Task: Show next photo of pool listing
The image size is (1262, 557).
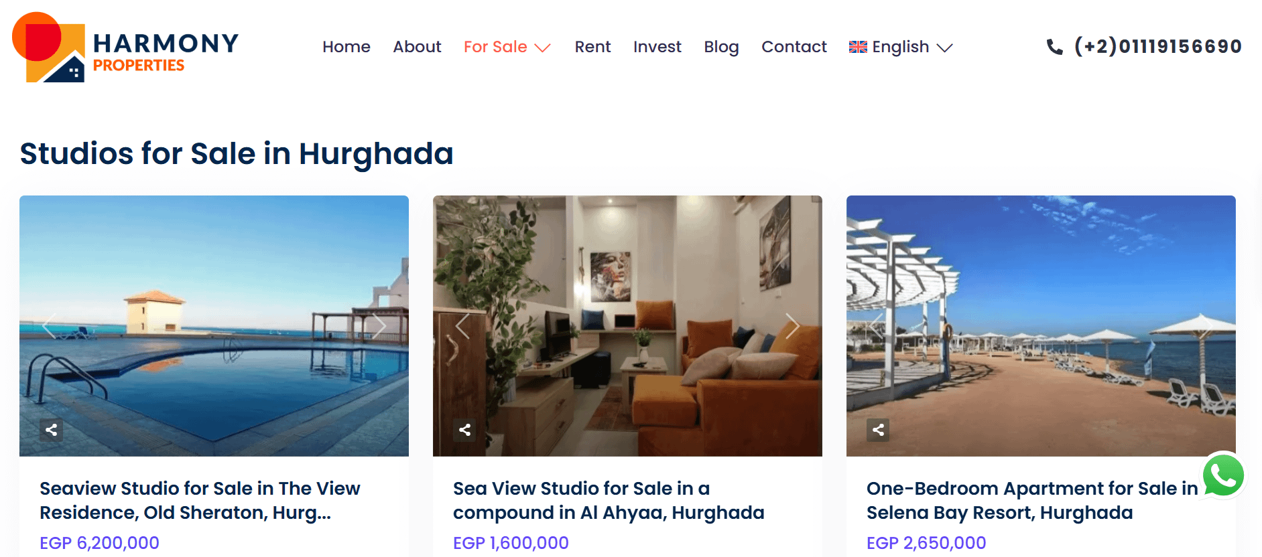Action: (x=379, y=326)
